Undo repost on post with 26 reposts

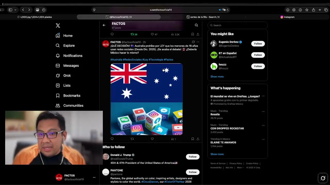134,34
